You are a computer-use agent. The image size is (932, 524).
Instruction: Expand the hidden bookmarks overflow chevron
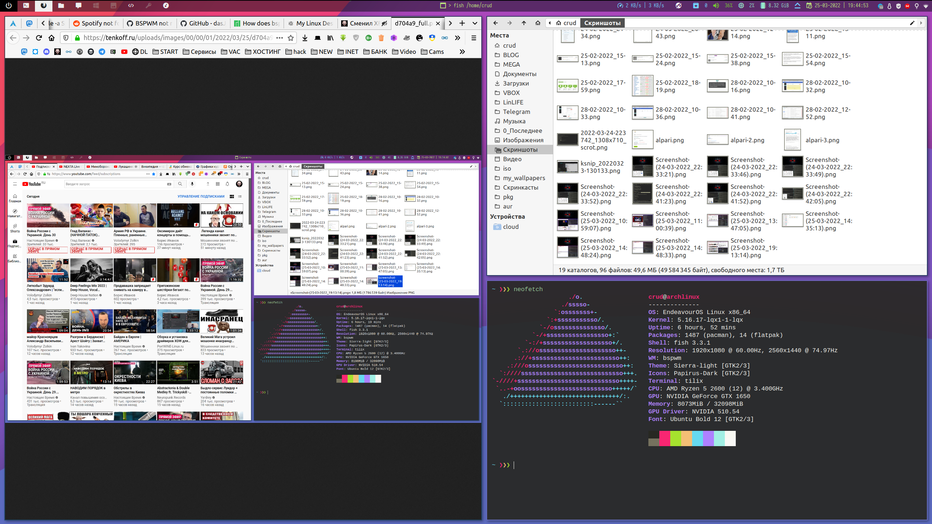point(462,52)
